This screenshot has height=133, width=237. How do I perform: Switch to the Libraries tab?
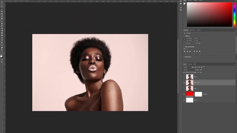[x=198, y=30]
